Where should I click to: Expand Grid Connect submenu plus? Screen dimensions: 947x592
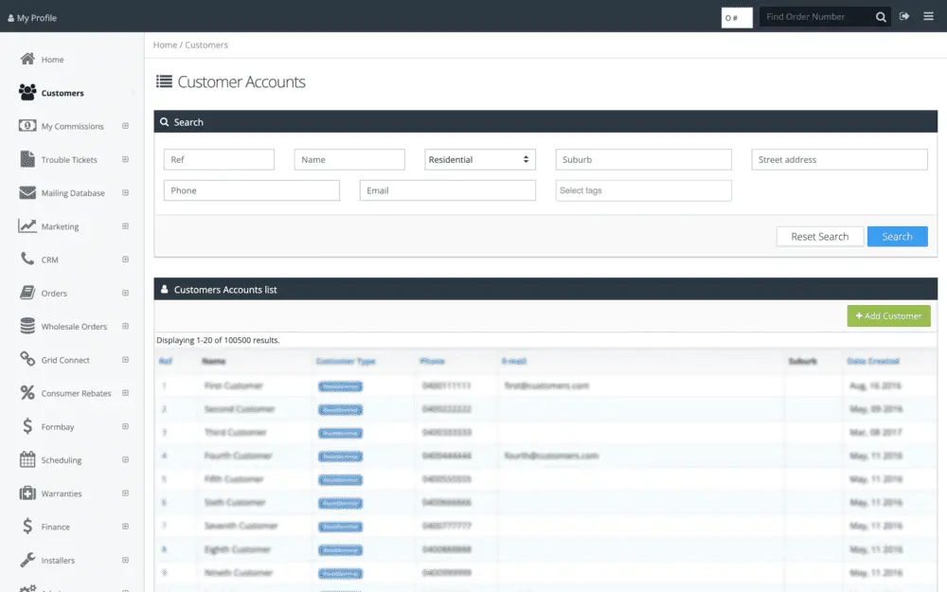[x=125, y=359]
